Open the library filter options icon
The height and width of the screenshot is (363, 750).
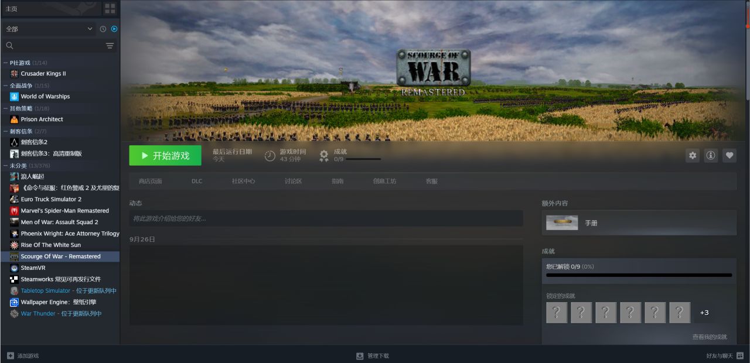[x=110, y=46]
